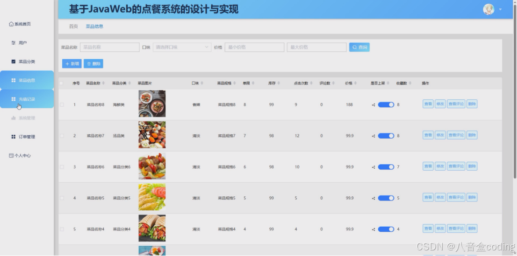Click 删除 for 菜品名称5
This screenshot has height=256, width=517.
click(472, 197)
